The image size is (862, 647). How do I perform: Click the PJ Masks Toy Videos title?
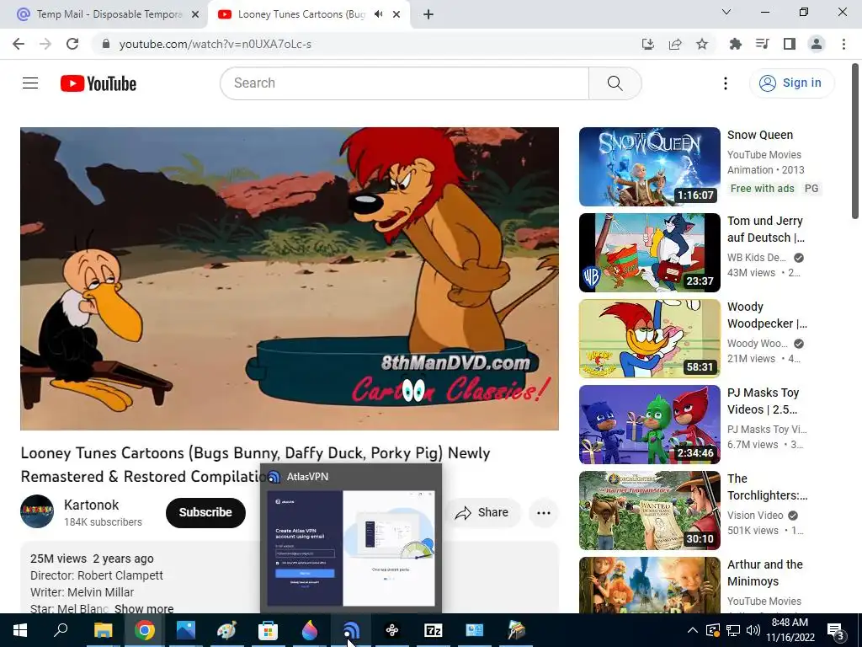763,400
